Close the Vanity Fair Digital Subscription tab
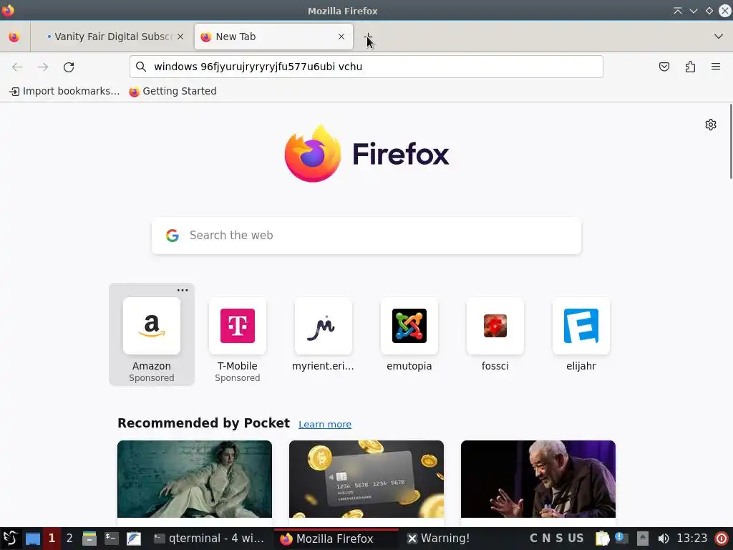The height and width of the screenshot is (550, 733). pos(180,37)
